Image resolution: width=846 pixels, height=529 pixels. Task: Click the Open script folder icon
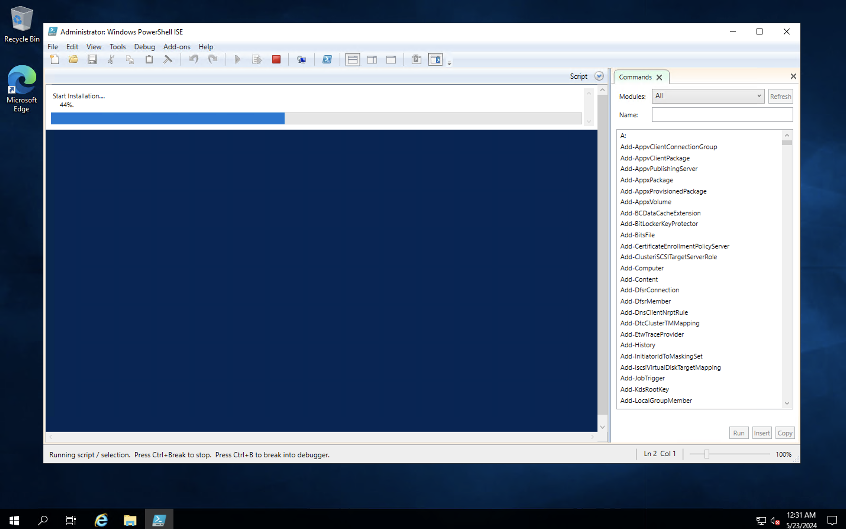(x=73, y=59)
